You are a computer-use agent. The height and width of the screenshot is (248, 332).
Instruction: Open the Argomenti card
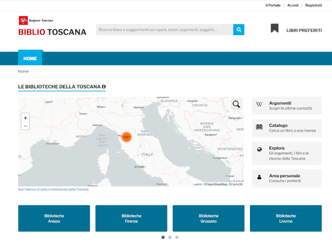tap(286, 105)
